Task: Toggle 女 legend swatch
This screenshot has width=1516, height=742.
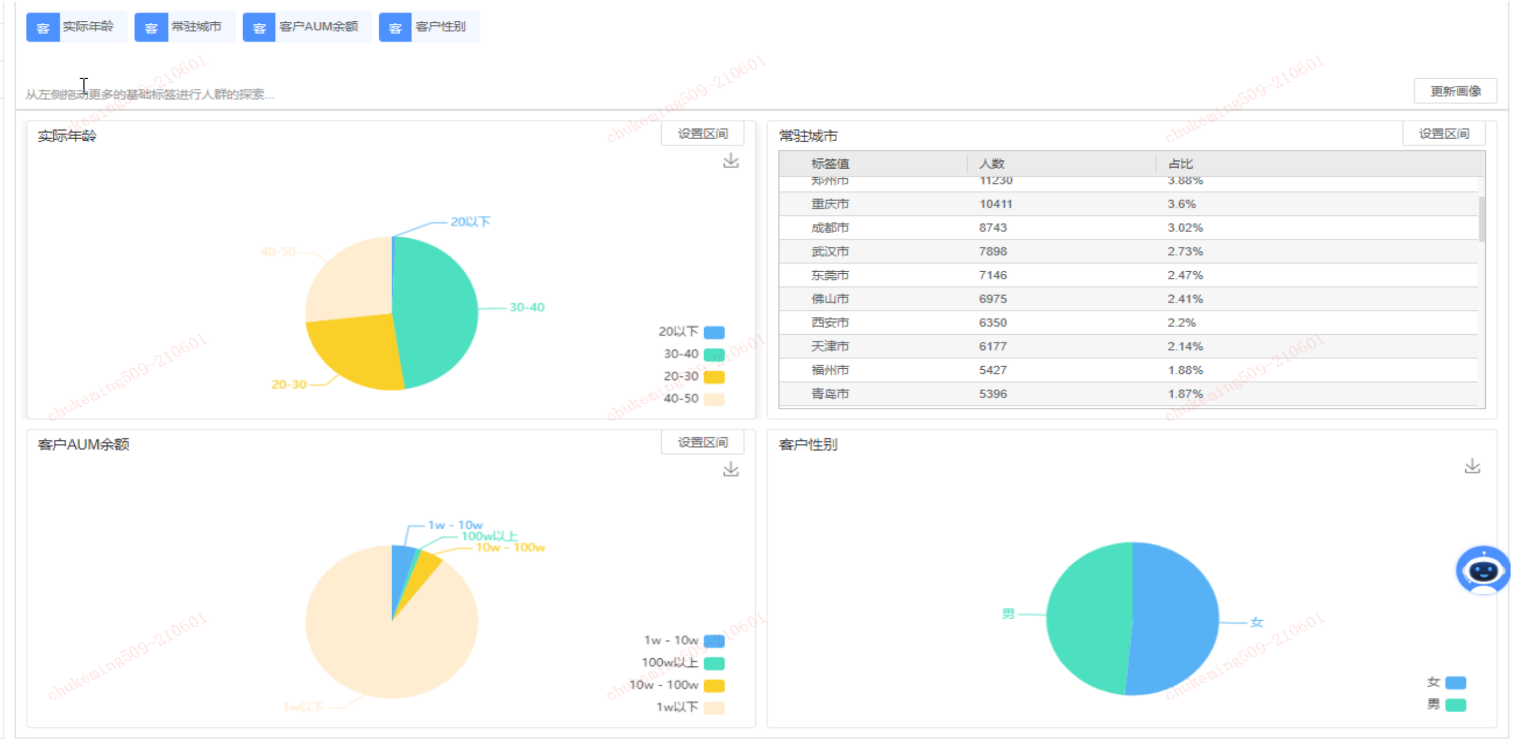Action: pos(1456,683)
